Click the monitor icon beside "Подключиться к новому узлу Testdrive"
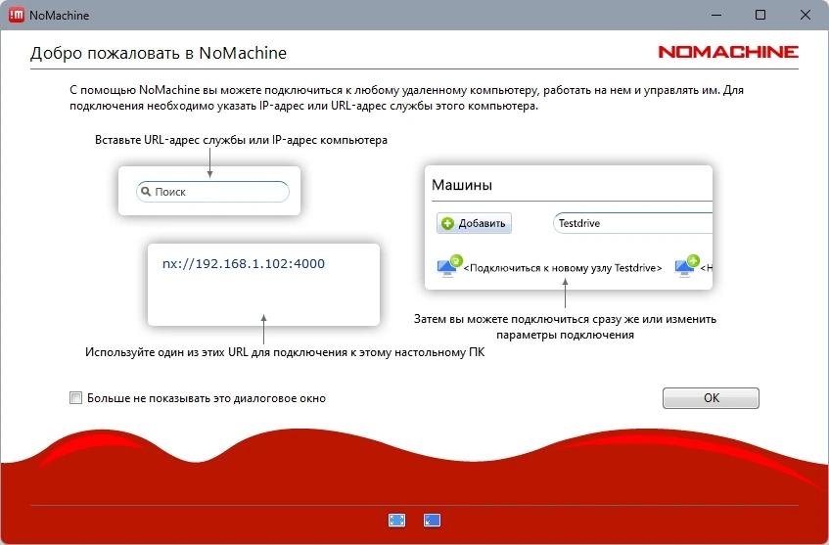Viewport: 829px width, 545px height. coord(449,265)
